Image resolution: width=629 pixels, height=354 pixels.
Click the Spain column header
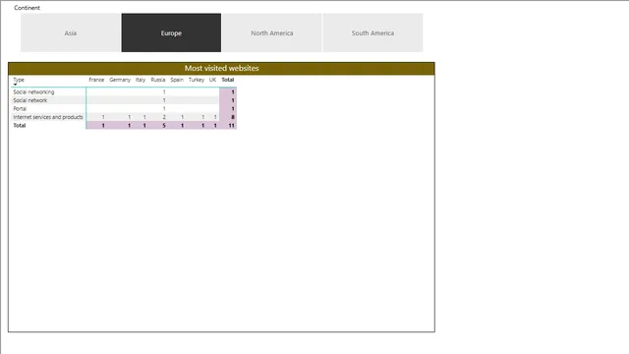click(177, 80)
